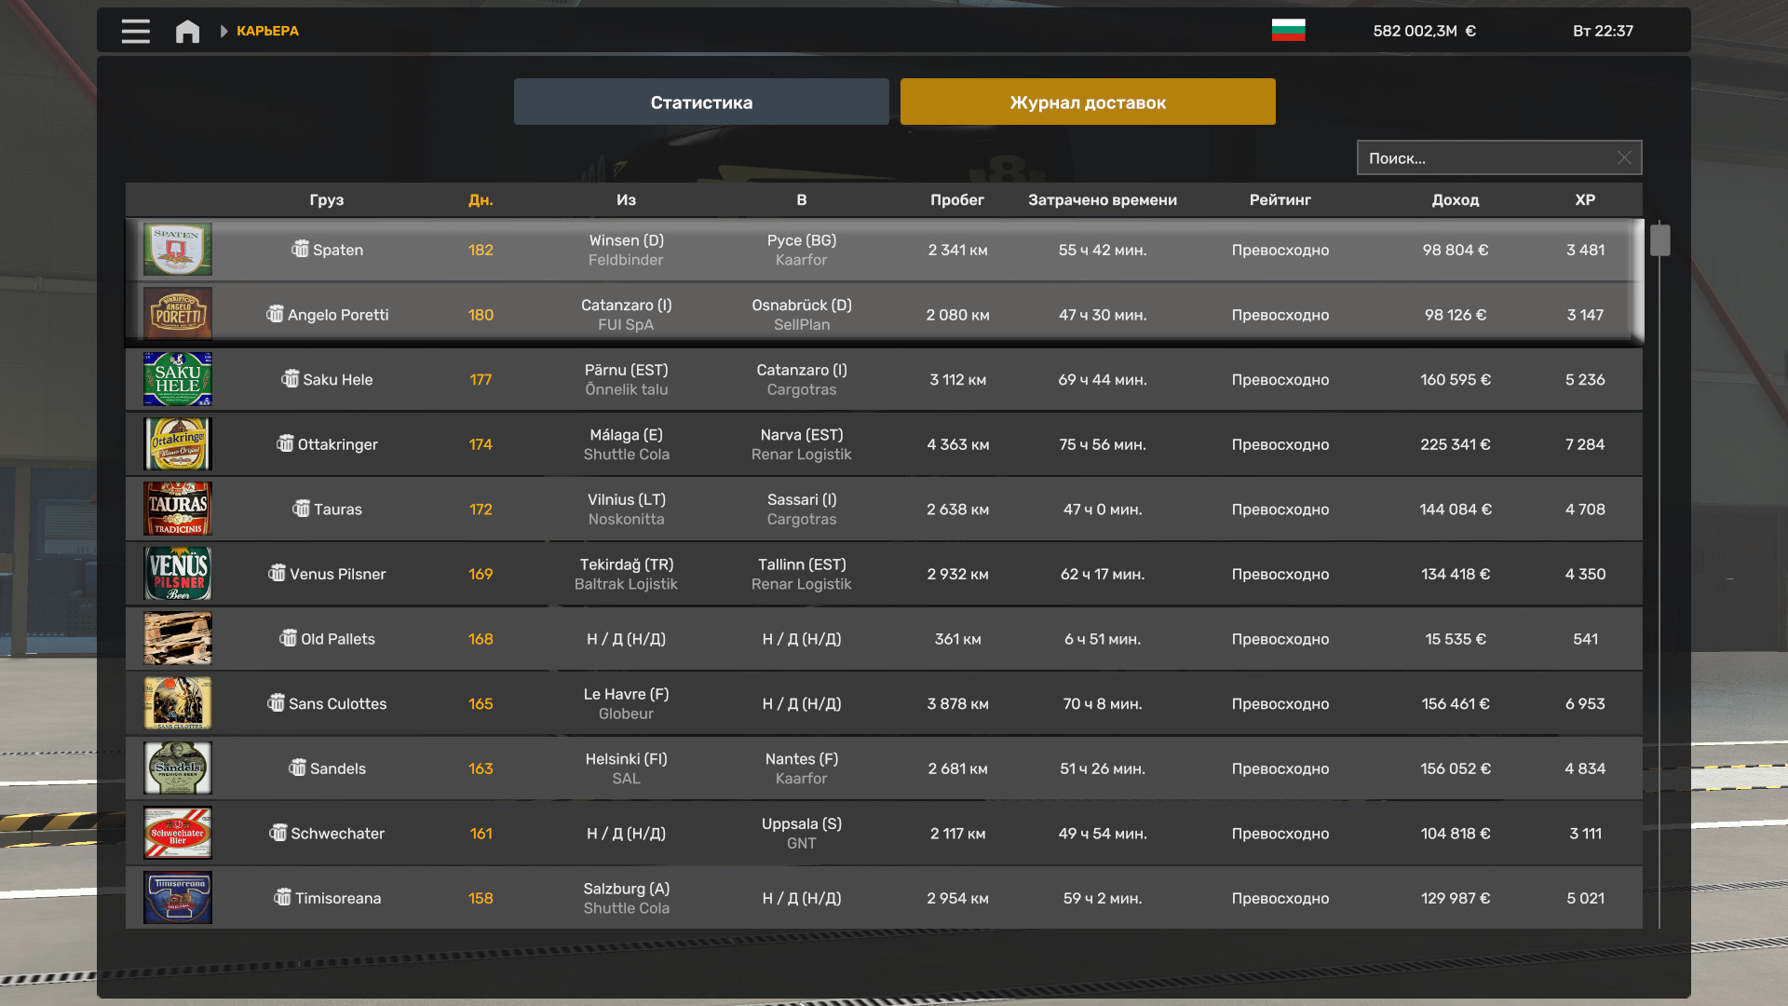Sort by Из column header
Viewport: 1788px width, 1006px height.
click(x=626, y=200)
